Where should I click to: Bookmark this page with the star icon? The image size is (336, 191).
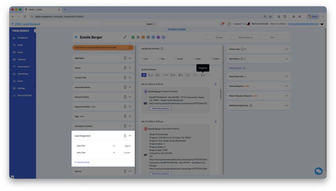point(271,16)
